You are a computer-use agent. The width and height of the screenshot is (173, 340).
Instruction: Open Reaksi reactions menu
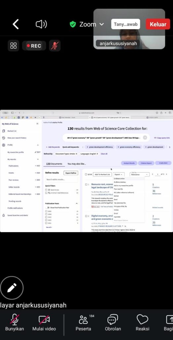tap(143, 323)
